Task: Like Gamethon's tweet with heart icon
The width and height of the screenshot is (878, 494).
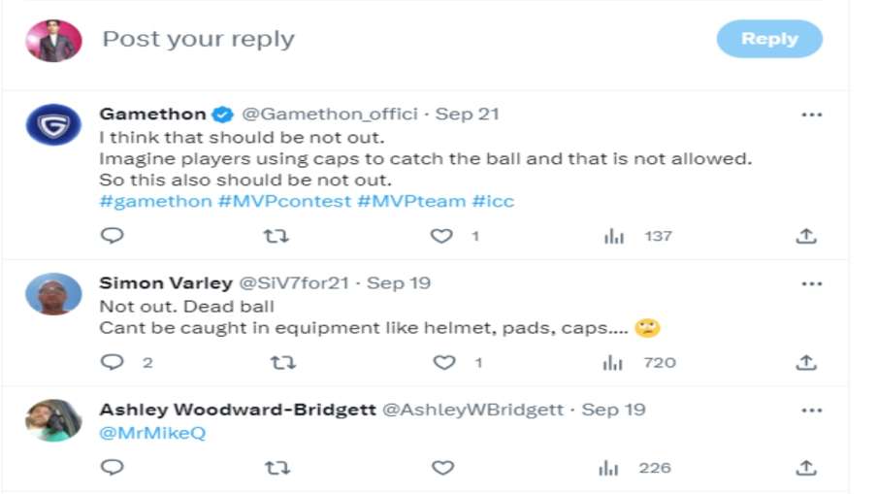Action: [x=442, y=236]
